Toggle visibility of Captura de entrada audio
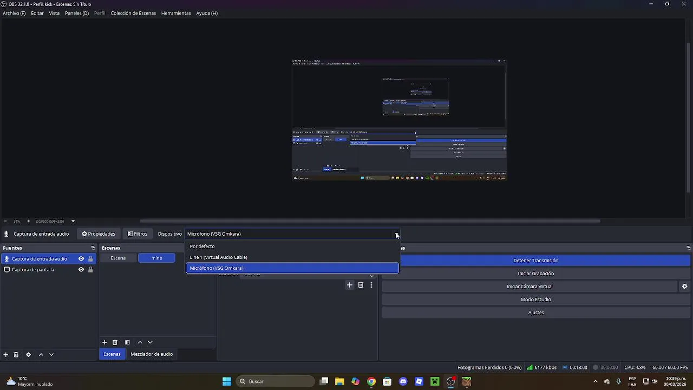The width and height of the screenshot is (693, 390). 81,259
